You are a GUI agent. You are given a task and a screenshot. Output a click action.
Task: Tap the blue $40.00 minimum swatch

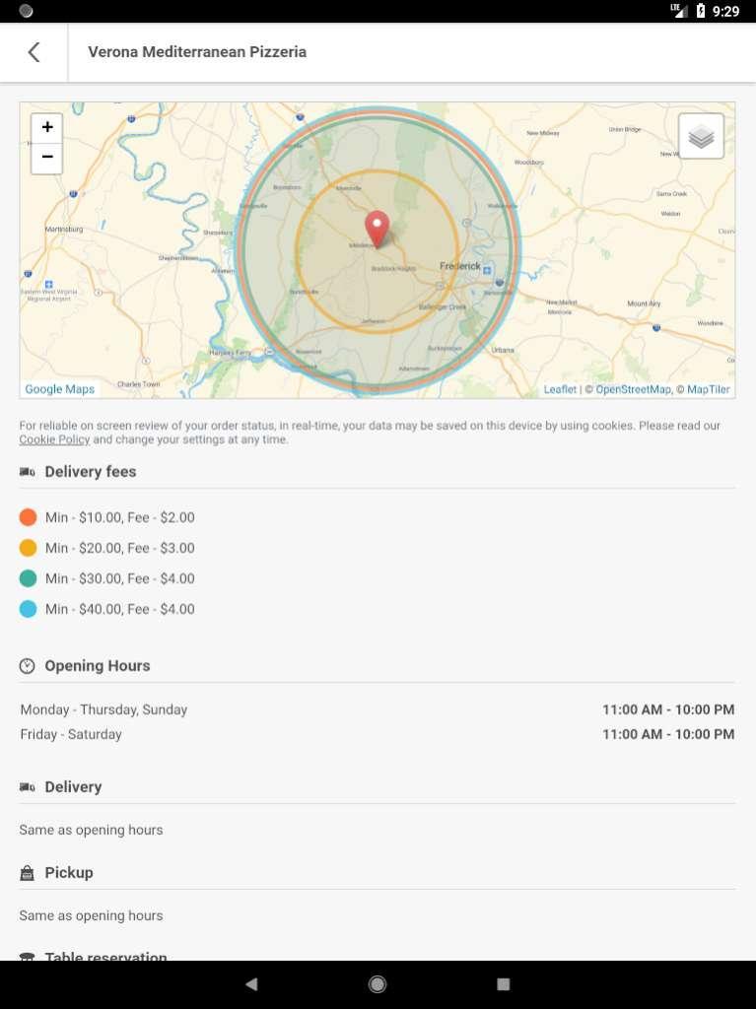coord(29,609)
